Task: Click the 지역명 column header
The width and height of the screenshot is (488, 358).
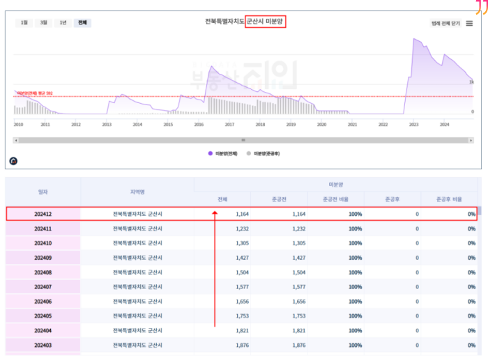Action: [x=137, y=192]
